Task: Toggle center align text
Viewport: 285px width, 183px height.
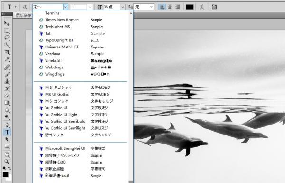Action: tap(170, 7)
